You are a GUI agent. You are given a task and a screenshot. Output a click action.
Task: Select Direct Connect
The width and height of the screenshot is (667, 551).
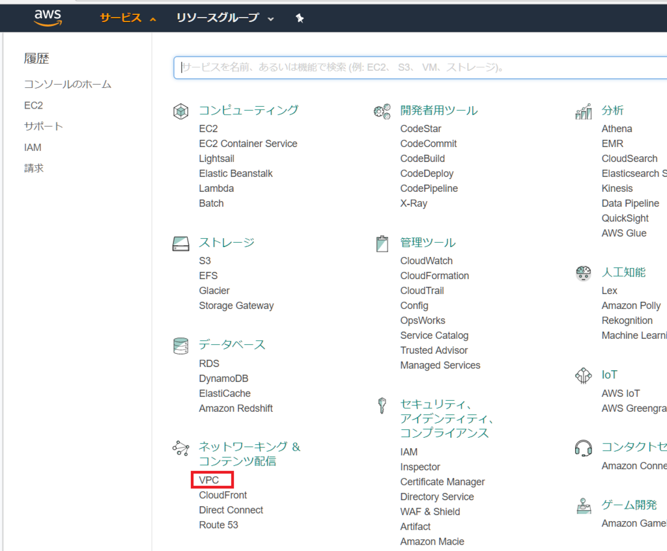point(231,510)
